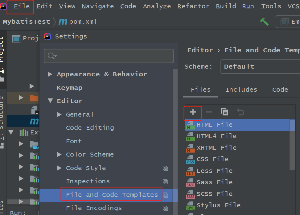Click the plus icon to create template
The width and height of the screenshot is (300, 215).
[193, 112]
